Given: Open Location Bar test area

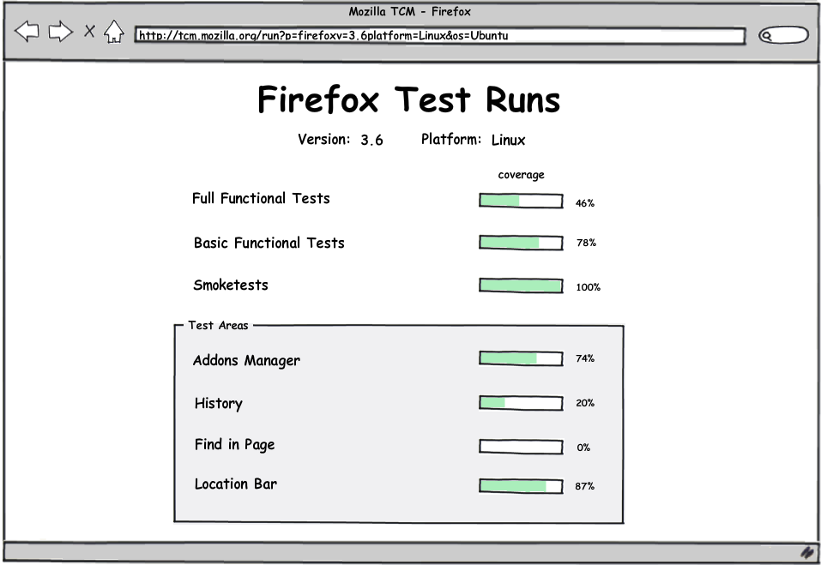Looking at the screenshot, I should coord(236,484).
